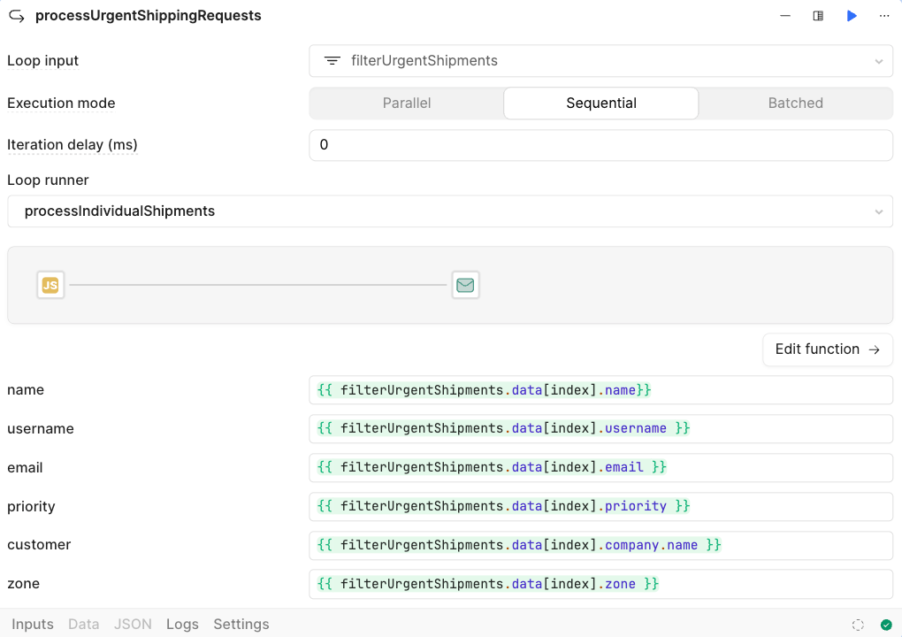The width and height of the screenshot is (902, 637).
Task: Click the Loop runner label
Action: click(48, 180)
